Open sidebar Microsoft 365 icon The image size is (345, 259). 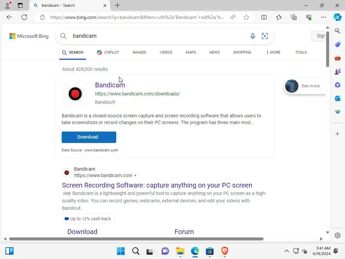[337, 85]
